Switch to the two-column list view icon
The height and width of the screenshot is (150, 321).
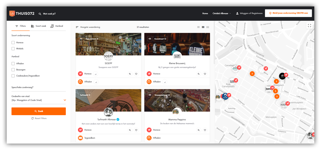198,27
